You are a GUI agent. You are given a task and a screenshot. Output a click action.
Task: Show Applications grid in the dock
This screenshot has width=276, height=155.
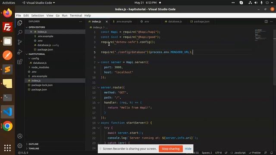(x=7, y=148)
